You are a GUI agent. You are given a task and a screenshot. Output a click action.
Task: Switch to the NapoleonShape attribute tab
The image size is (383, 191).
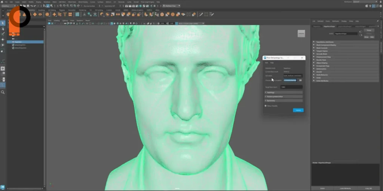tap(329, 26)
